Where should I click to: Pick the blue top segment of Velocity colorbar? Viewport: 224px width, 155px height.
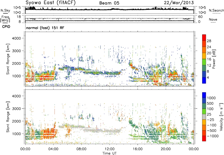(x=204, y=95)
